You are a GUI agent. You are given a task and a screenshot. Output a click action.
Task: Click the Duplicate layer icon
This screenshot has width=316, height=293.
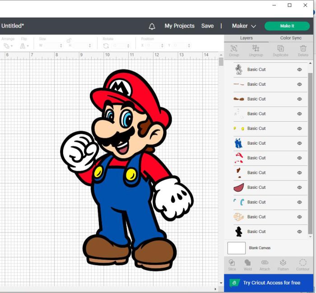(x=280, y=48)
